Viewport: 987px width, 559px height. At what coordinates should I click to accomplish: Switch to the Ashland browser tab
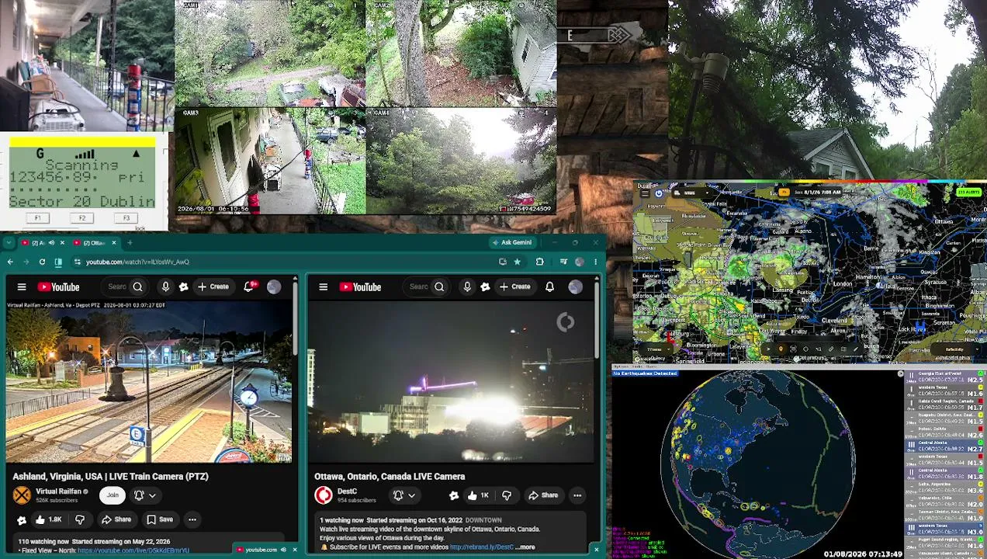43,243
